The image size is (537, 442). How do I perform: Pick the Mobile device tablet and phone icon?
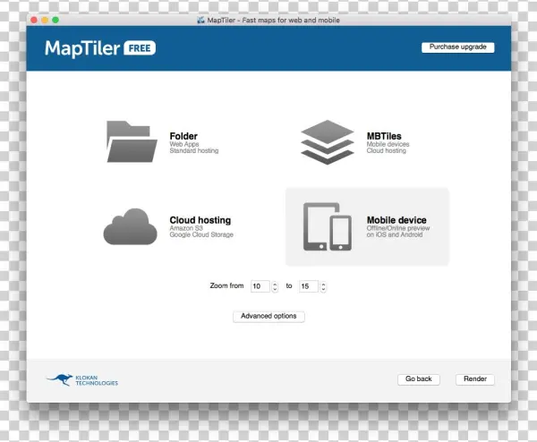click(328, 226)
